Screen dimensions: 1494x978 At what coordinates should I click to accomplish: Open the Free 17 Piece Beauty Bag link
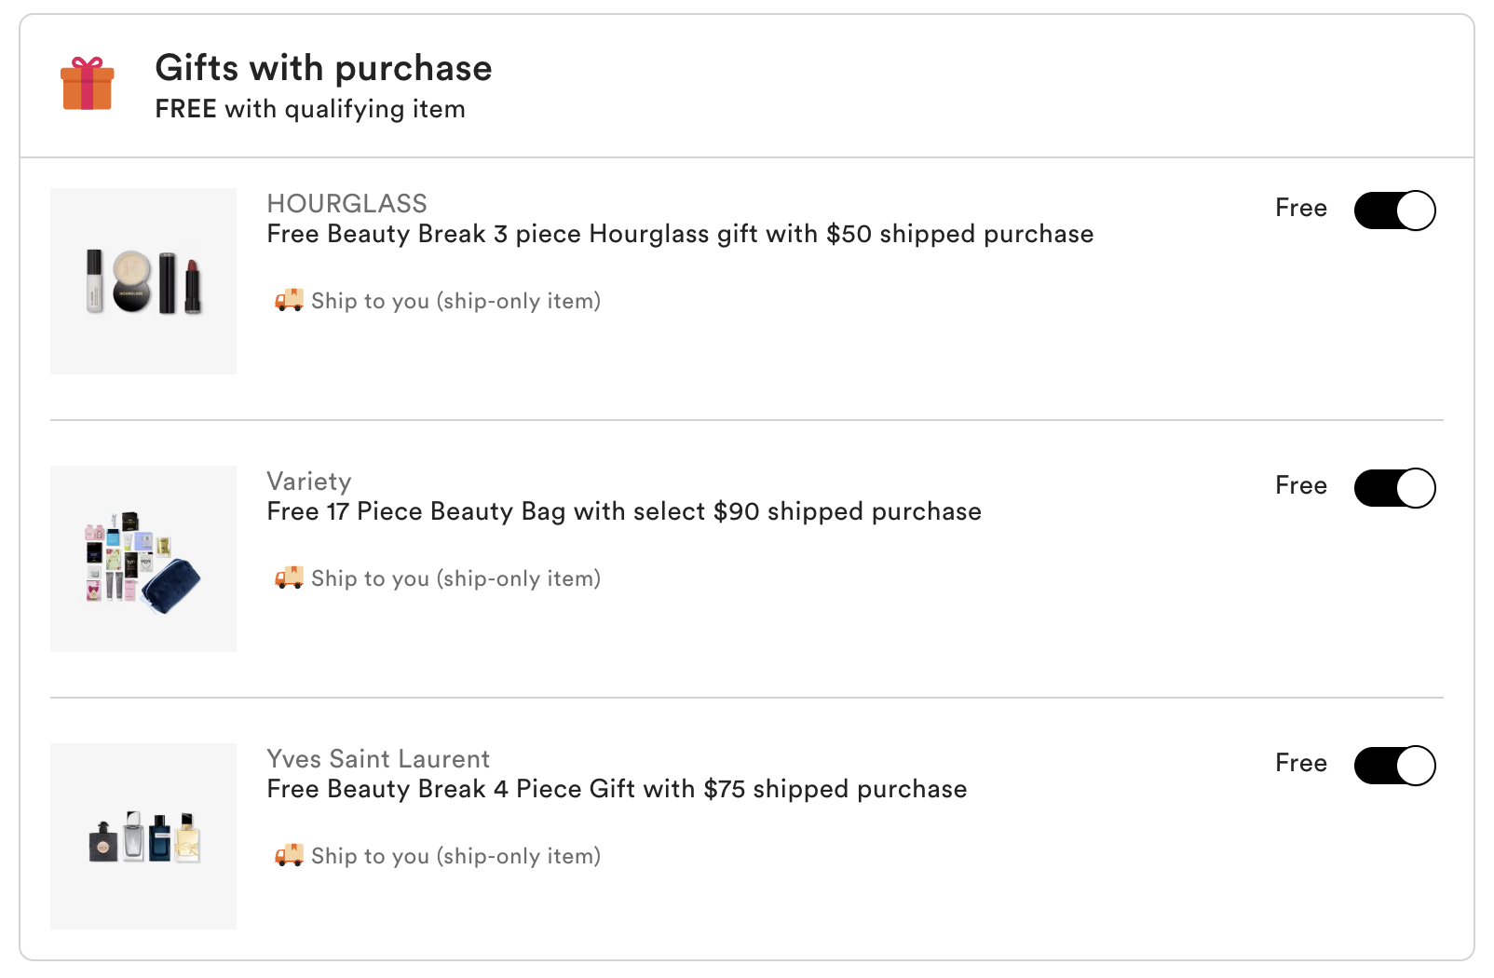[624, 511]
